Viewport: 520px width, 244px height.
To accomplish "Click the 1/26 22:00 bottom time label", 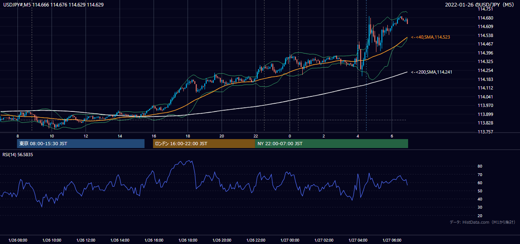I will pos(256,240).
